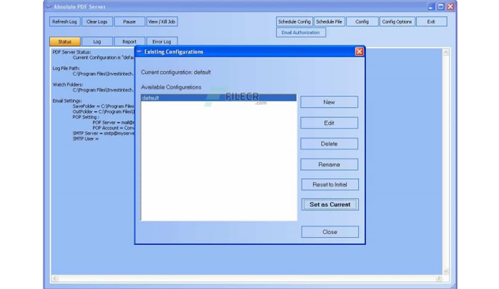Screen dimensions: 499x289
Task: Click the Config button
Action: (362, 21)
